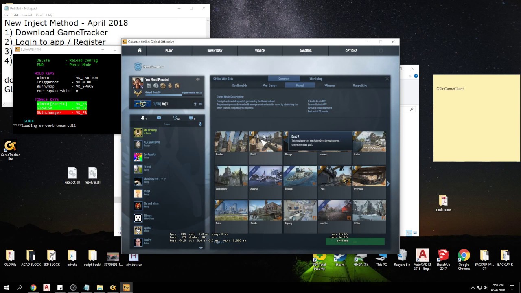Switch to the Workshop maps tab
The image size is (521, 293).
316,79
